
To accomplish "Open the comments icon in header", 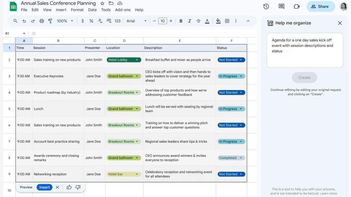I will tap(281, 7).
